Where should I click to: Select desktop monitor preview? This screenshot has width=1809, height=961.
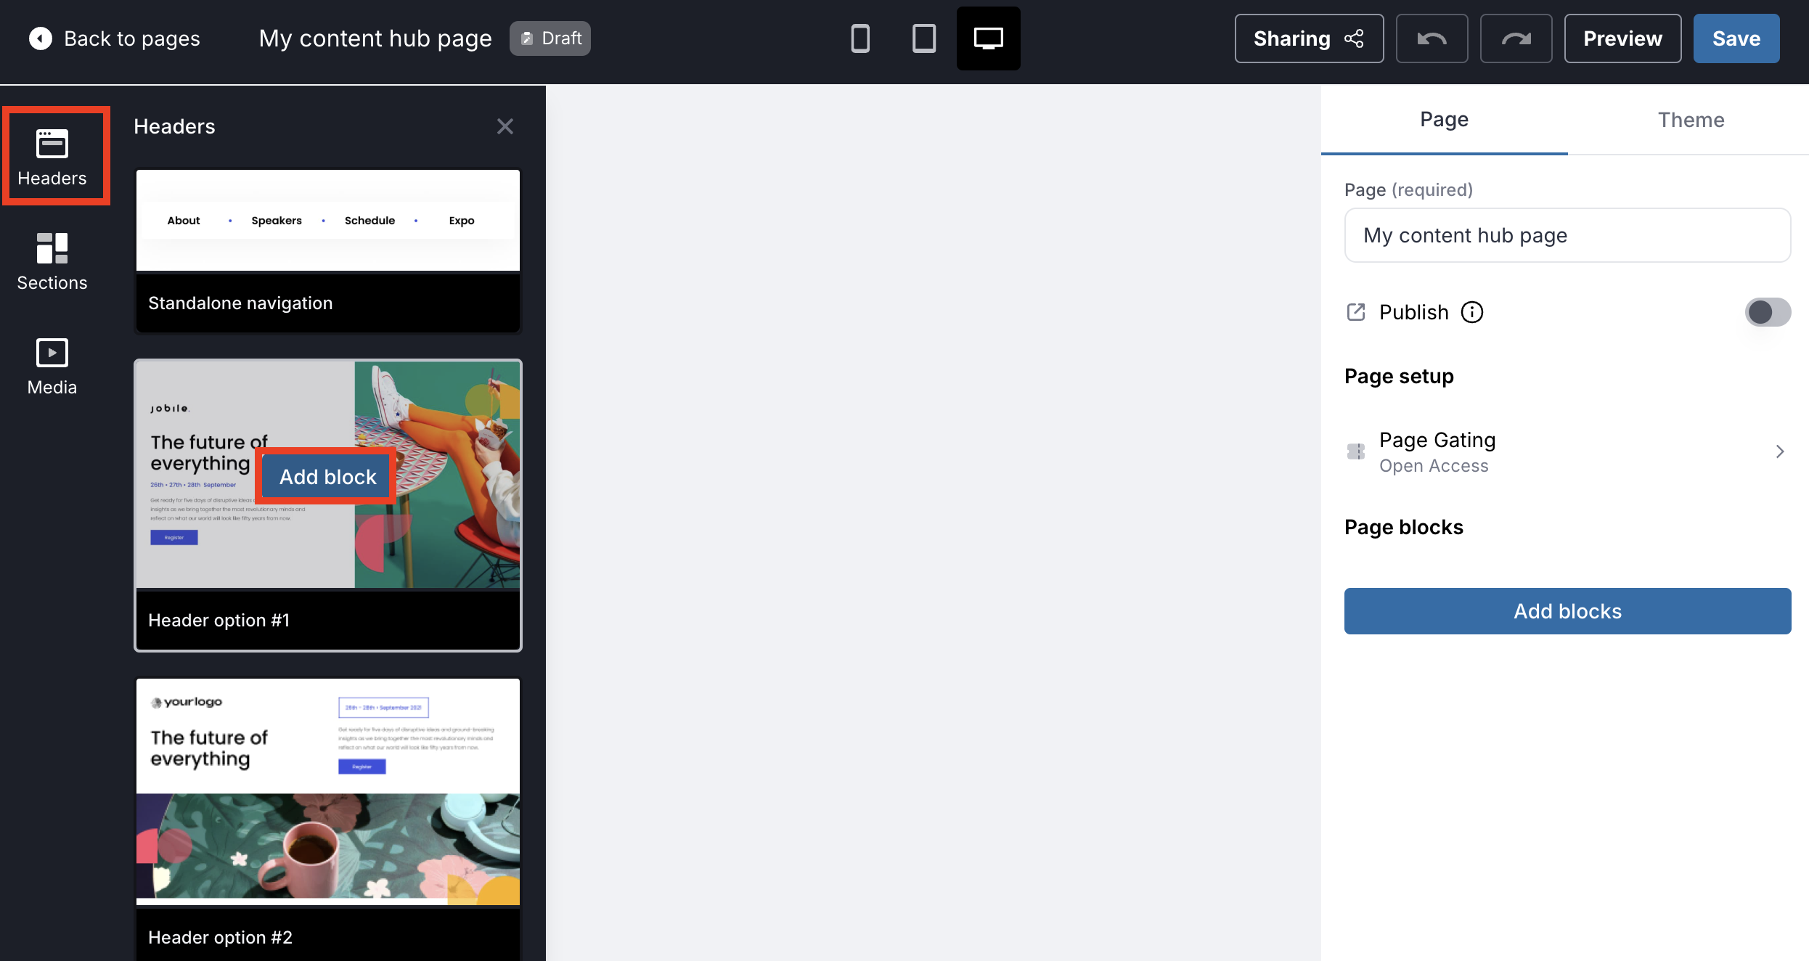(x=988, y=38)
